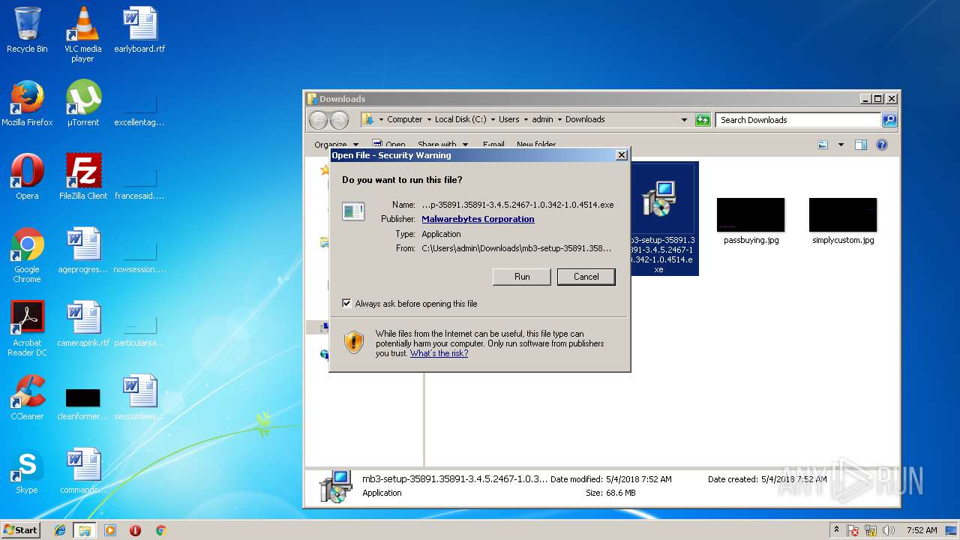Select the particularsa... desktop file
Screen dimensions: 960x540
(x=139, y=330)
